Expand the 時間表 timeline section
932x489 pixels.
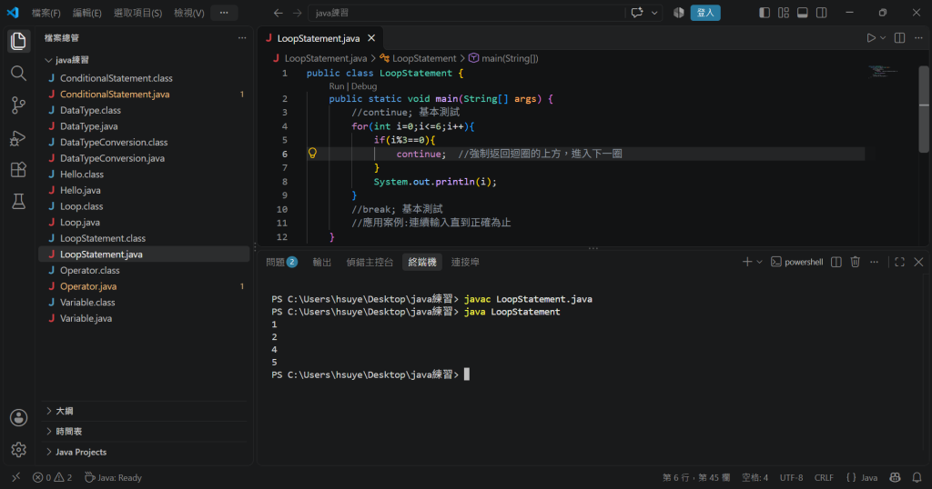(144, 432)
